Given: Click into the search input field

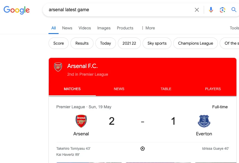Looking at the screenshot, I should tap(115, 10).
